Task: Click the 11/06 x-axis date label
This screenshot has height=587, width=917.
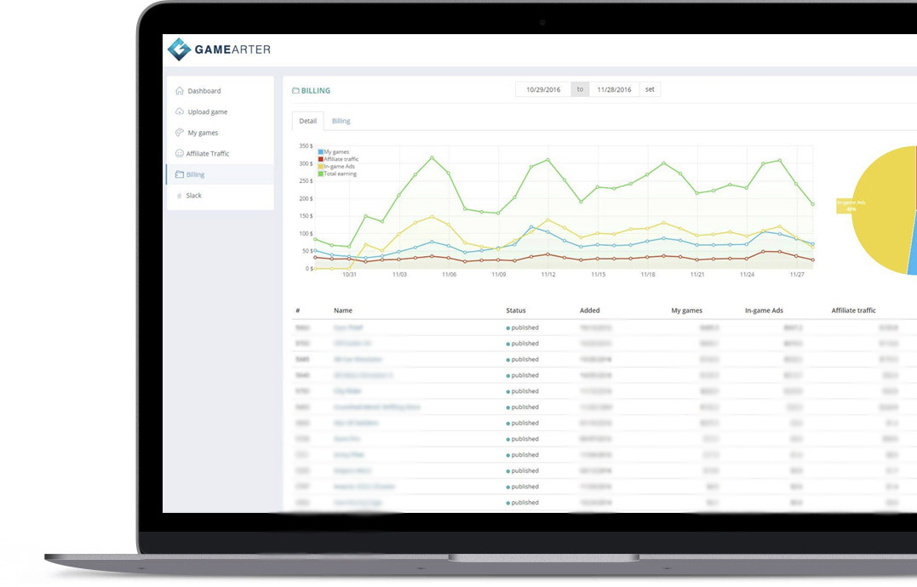Action: 450,275
